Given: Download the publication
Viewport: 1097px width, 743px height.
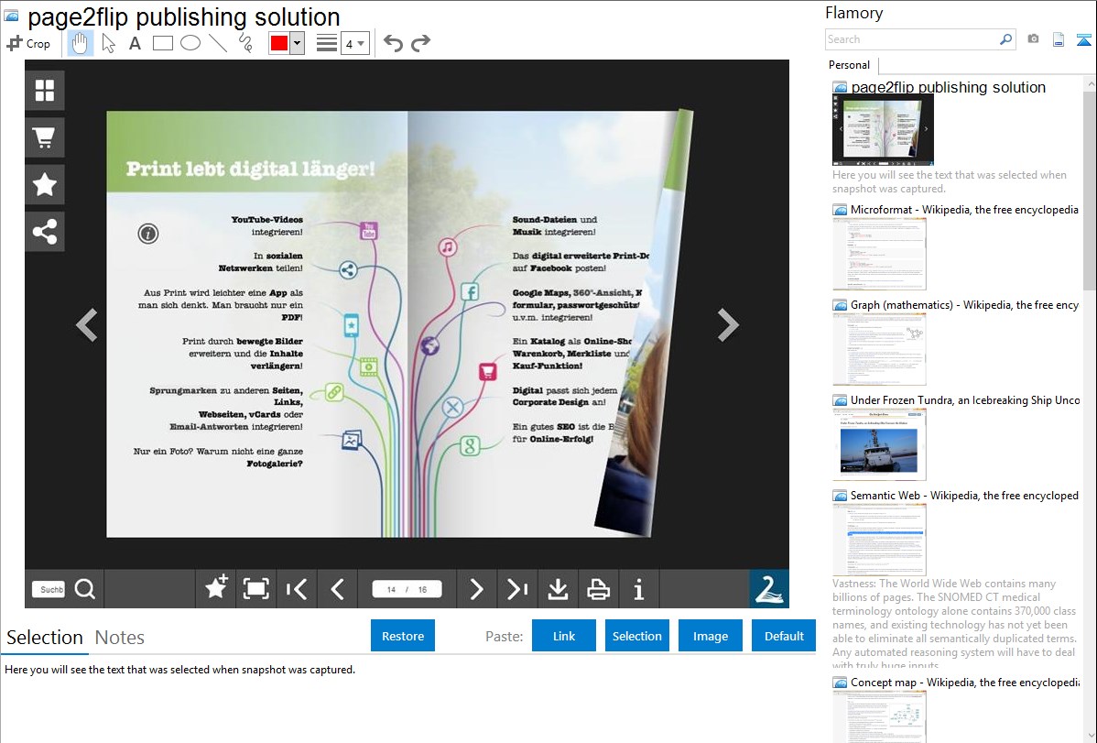Looking at the screenshot, I should (x=558, y=588).
